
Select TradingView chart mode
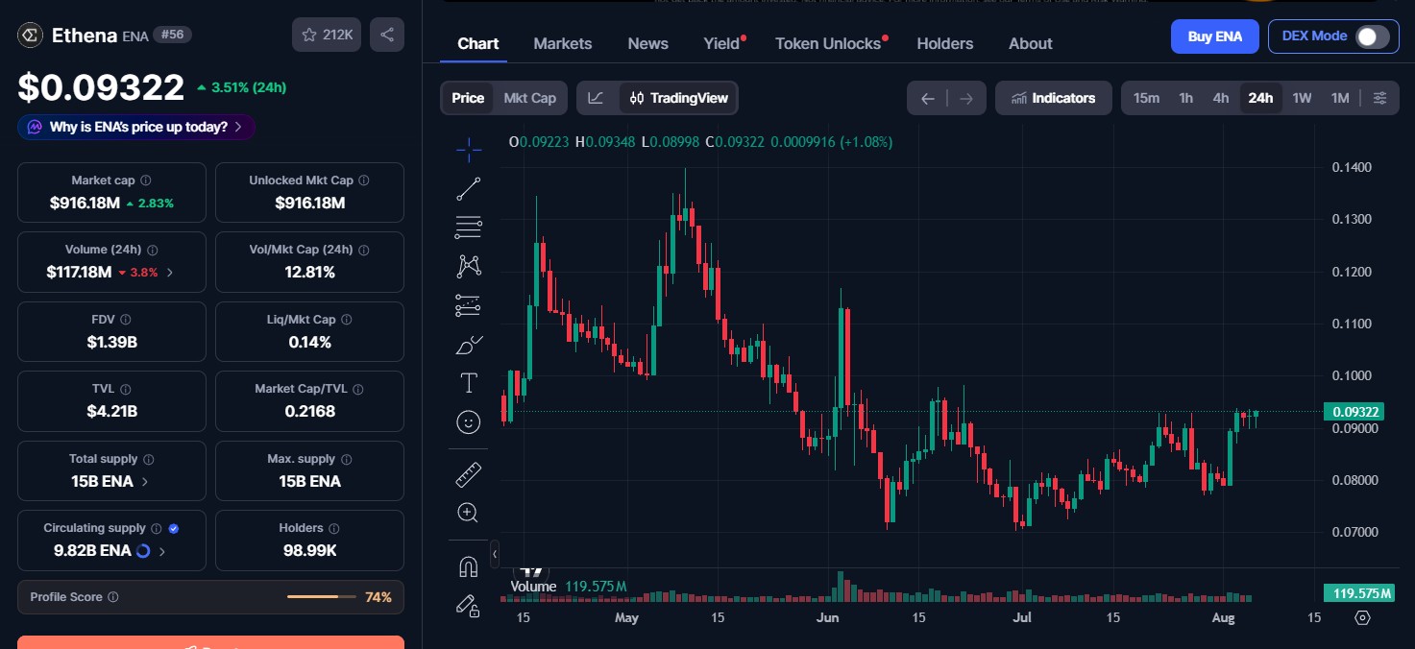679,98
